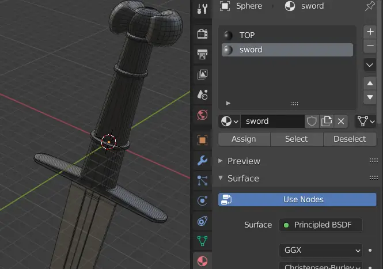Toggle fake user shield for sword
Image resolution: width=383 pixels, height=269 pixels.
pyautogui.click(x=312, y=121)
